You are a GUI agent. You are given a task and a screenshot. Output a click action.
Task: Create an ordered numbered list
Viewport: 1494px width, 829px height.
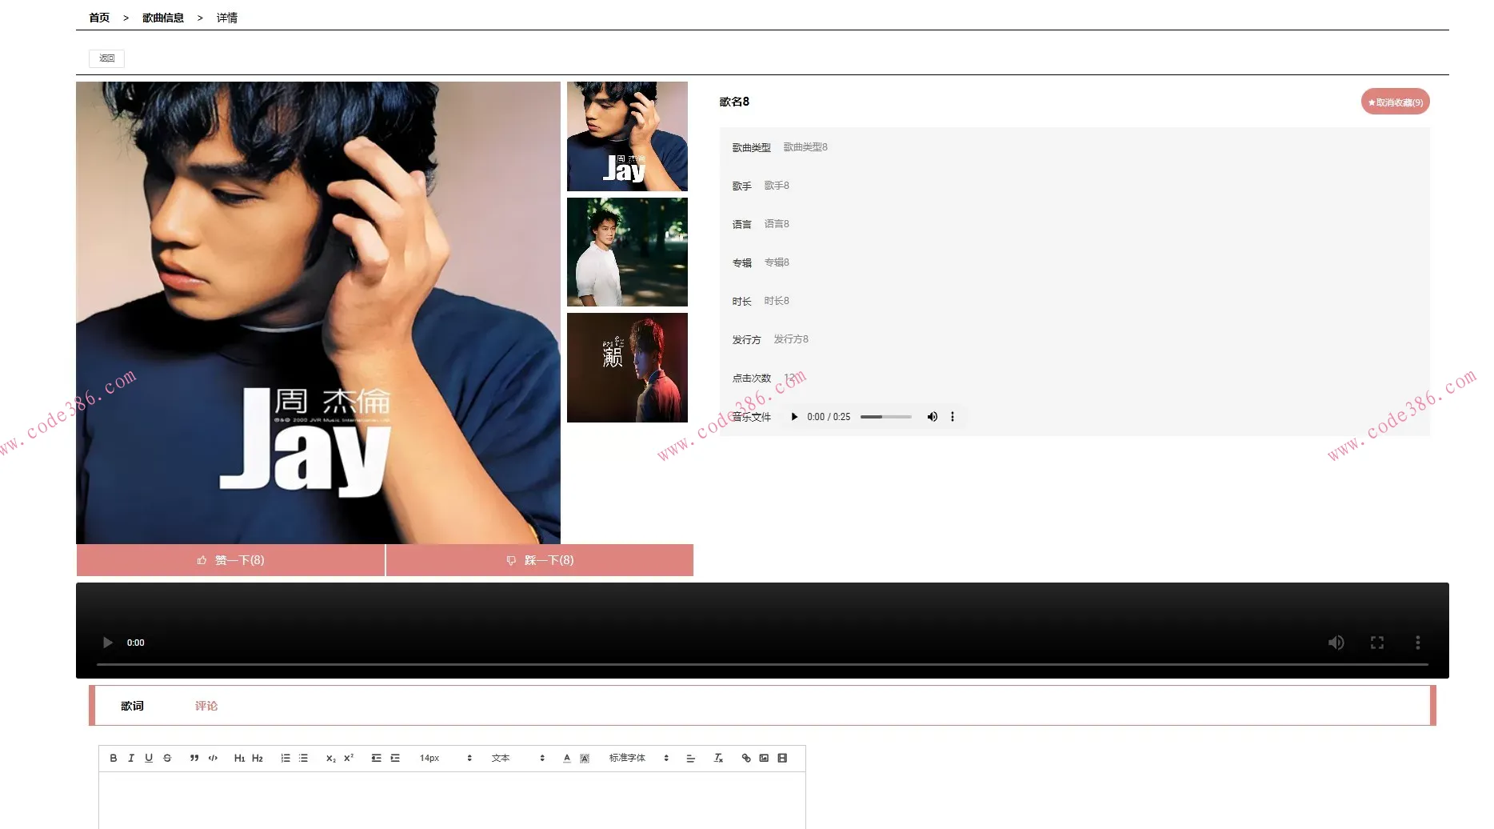coord(286,758)
